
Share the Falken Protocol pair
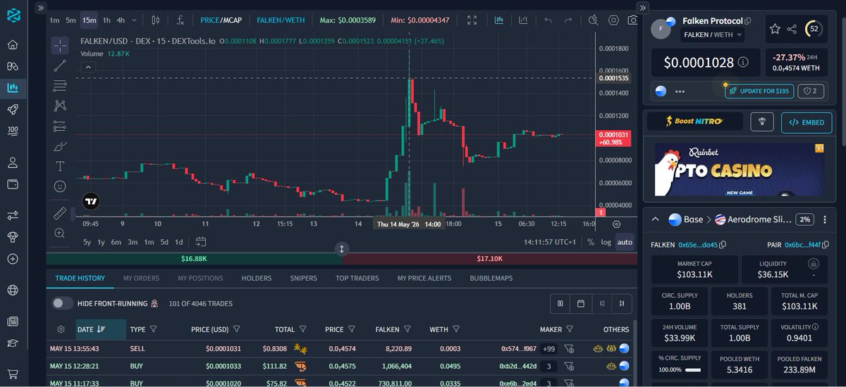[792, 29]
